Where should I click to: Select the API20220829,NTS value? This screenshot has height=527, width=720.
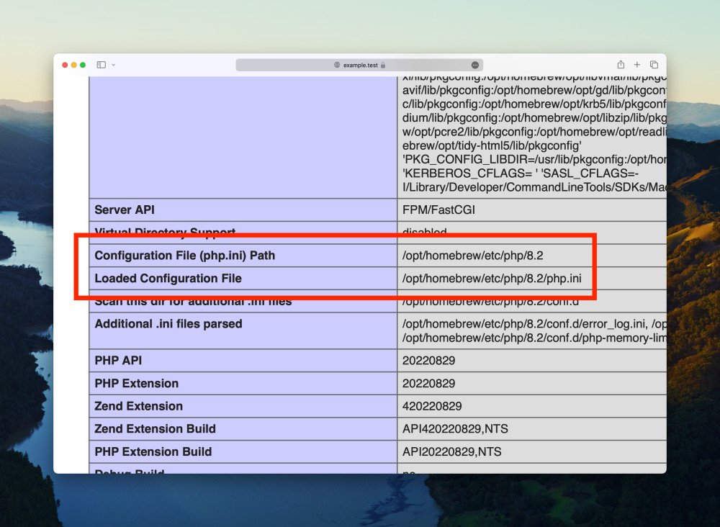tap(452, 451)
